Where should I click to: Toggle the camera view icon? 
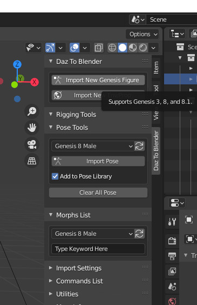[32, 144]
